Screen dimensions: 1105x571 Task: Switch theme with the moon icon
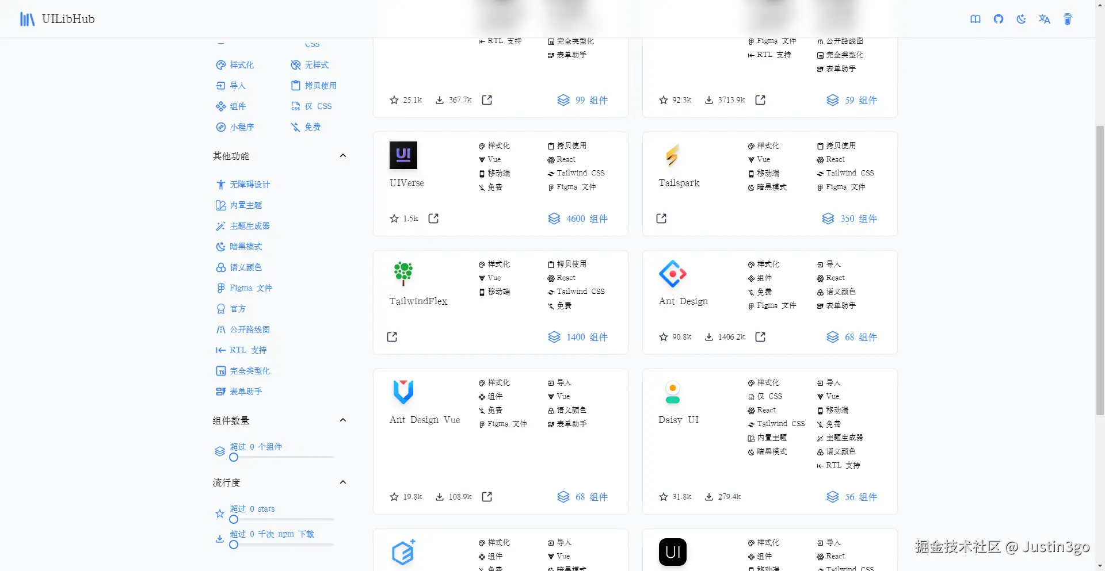pyautogui.click(x=1022, y=19)
